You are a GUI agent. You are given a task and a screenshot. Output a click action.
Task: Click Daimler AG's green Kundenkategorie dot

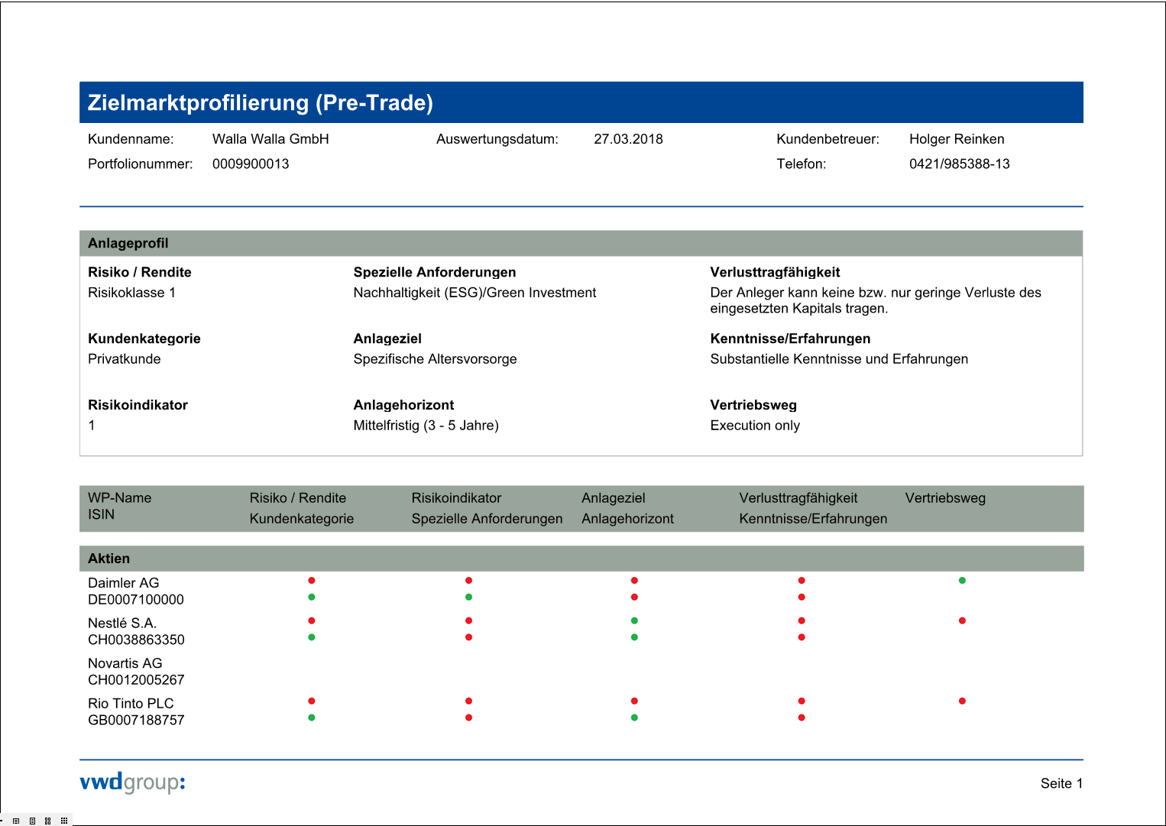click(312, 597)
